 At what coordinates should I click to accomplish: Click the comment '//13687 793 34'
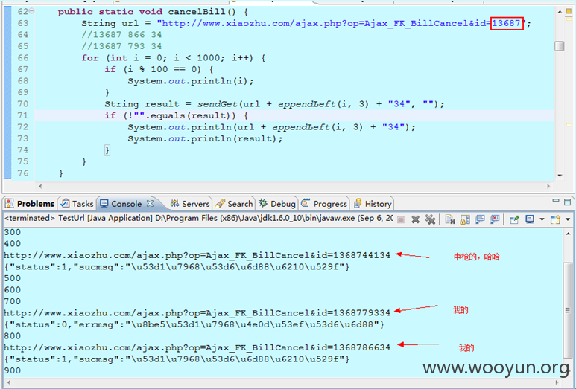pyautogui.click(x=121, y=46)
